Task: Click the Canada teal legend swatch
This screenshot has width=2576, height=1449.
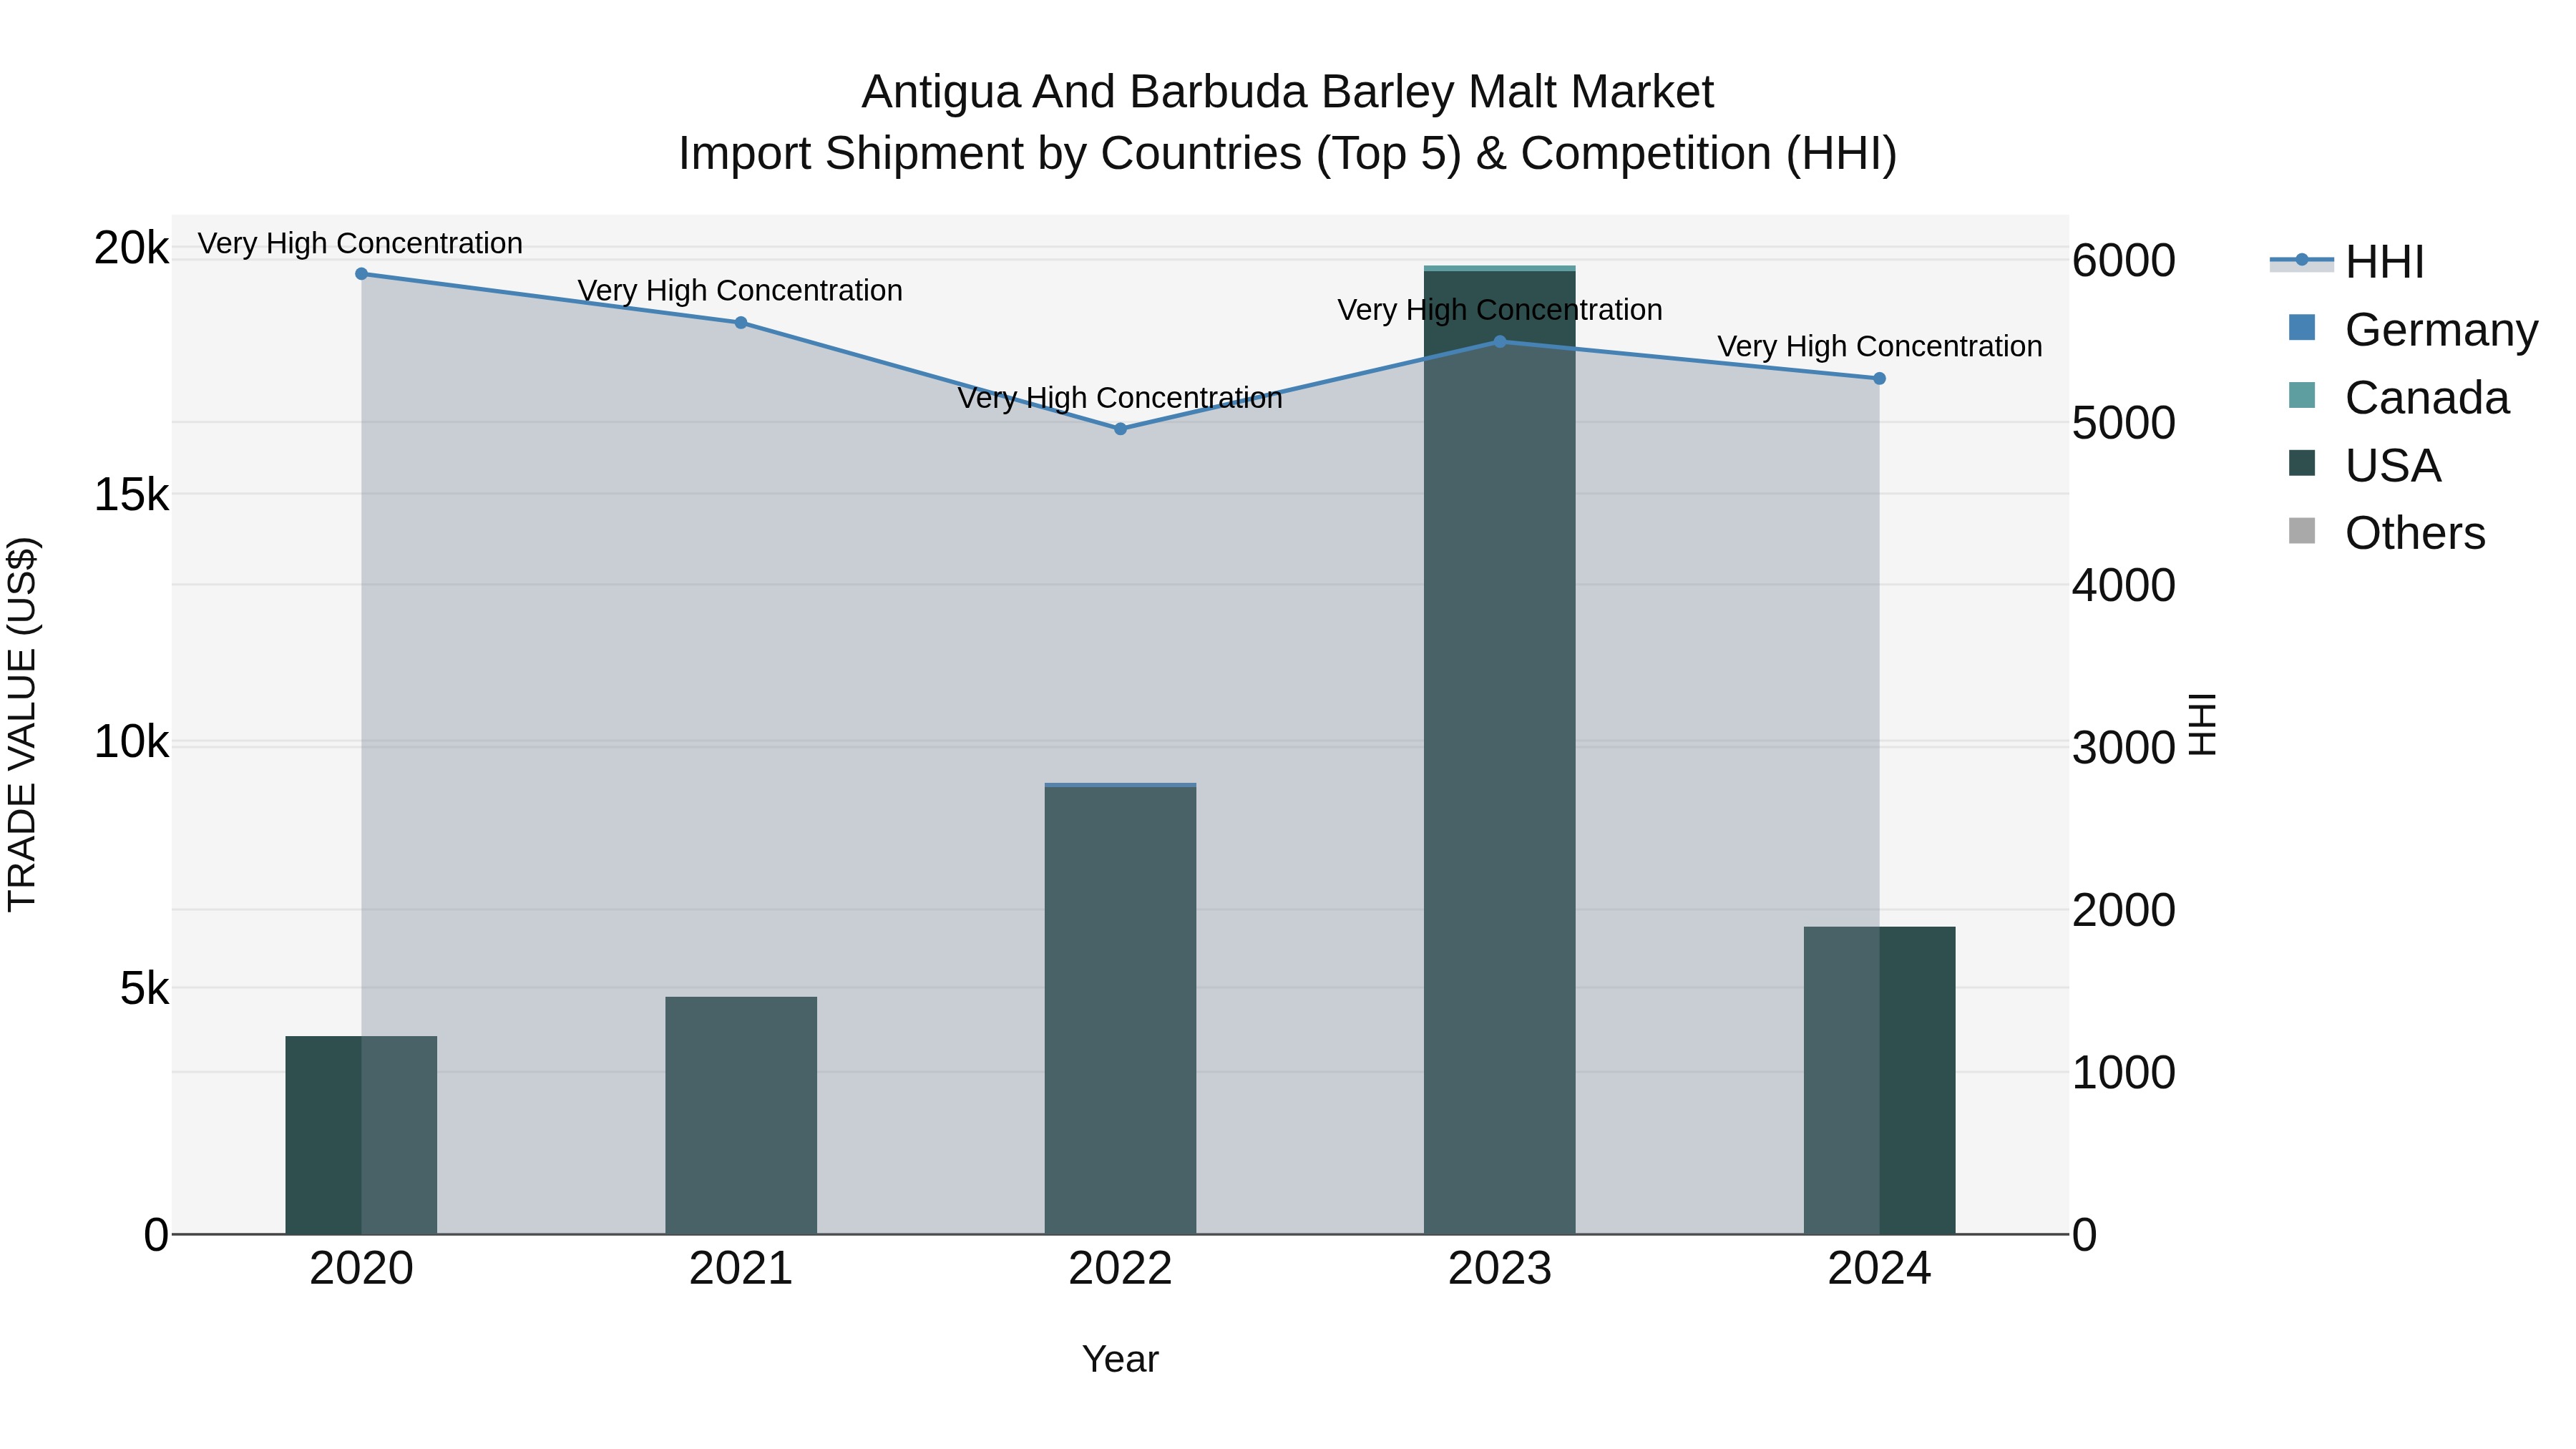Action: tap(2301, 396)
